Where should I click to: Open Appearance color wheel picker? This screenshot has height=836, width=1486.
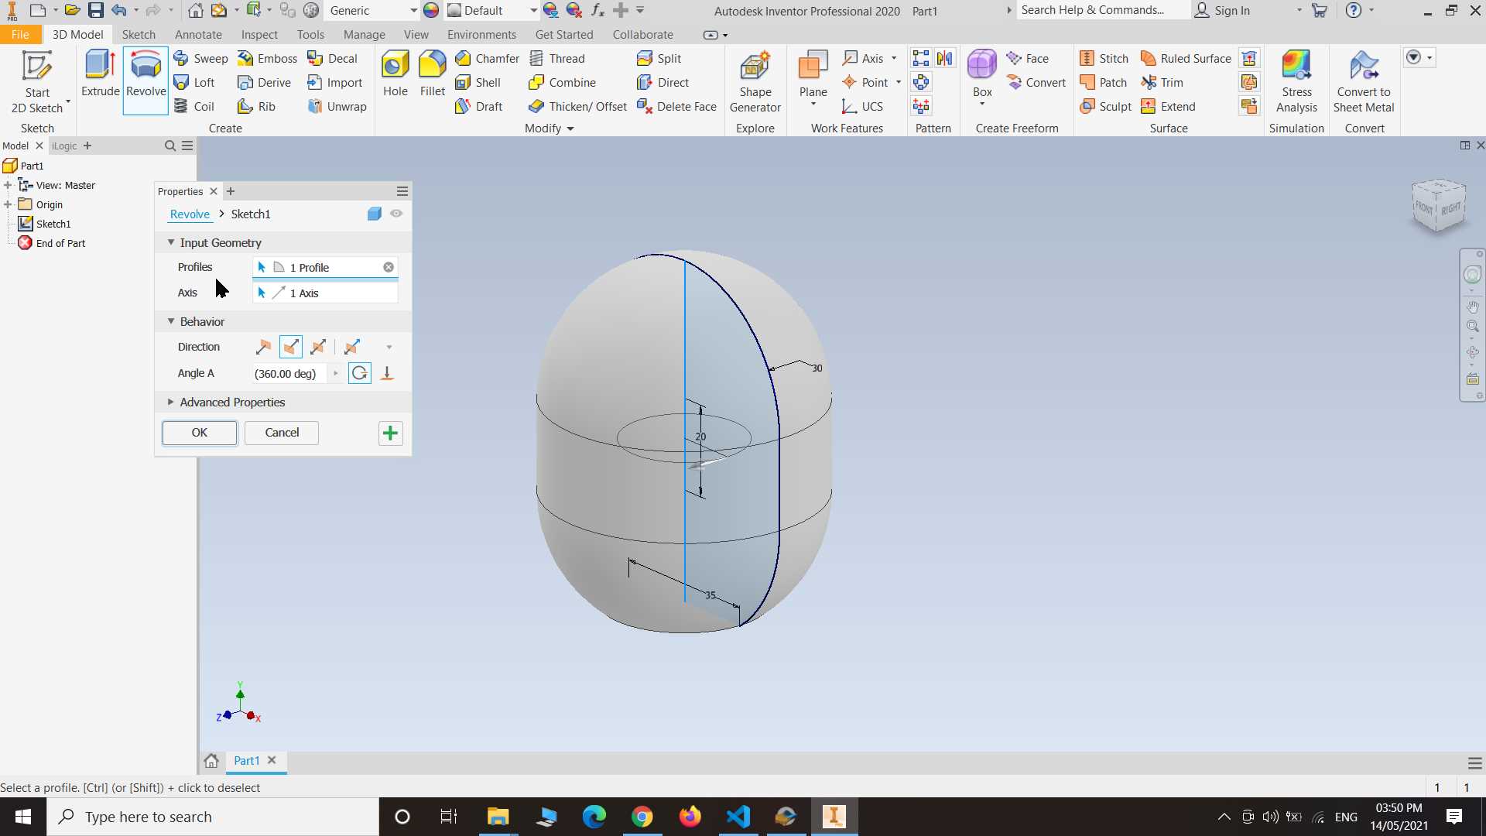431,11
